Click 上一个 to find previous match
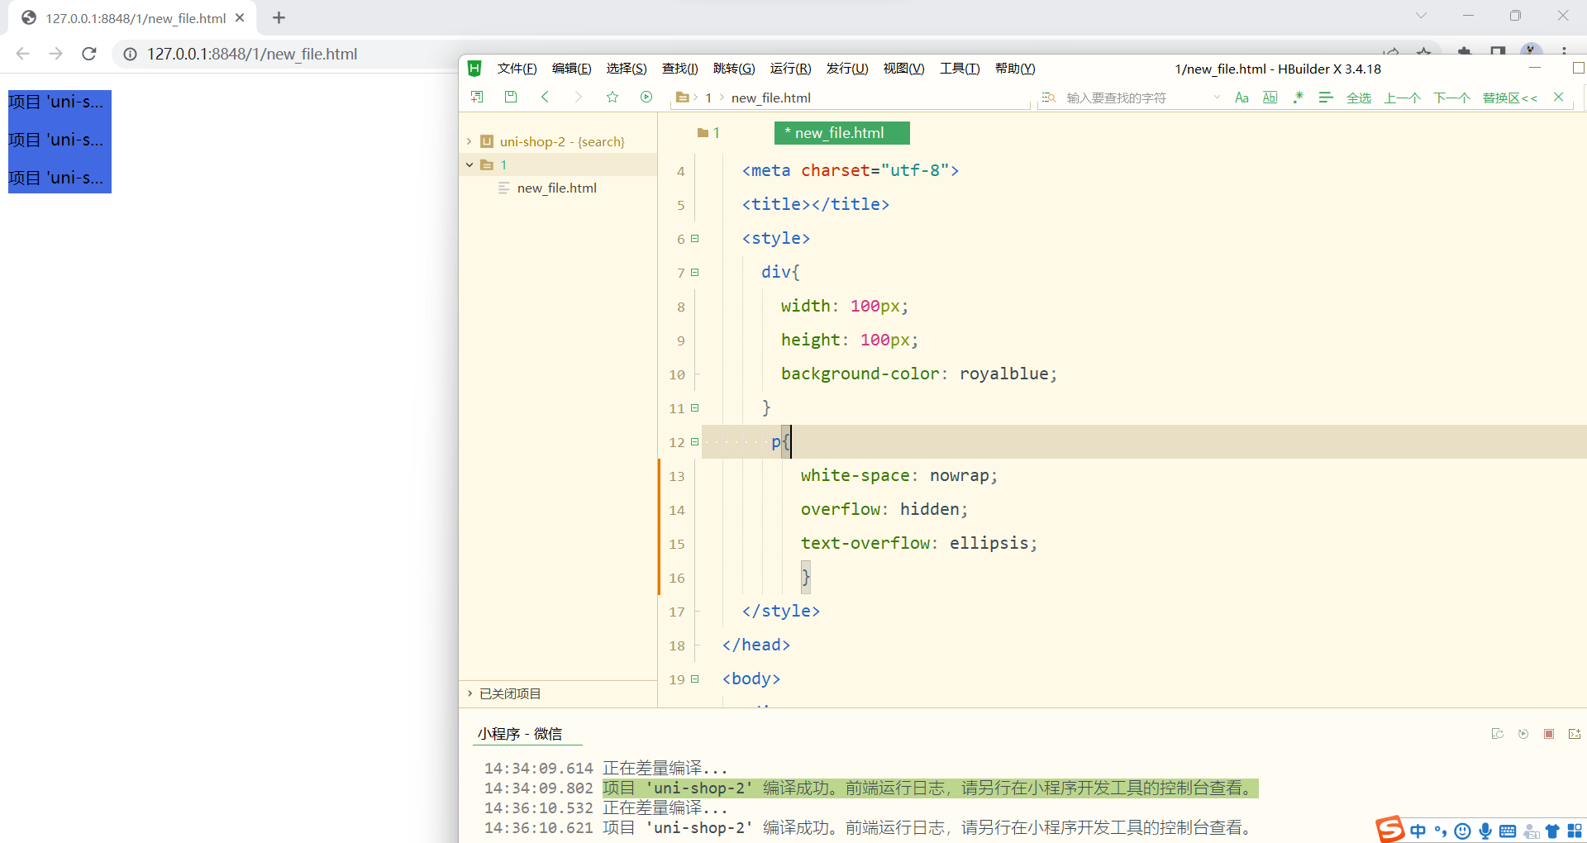The image size is (1587, 843). point(1403,98)
